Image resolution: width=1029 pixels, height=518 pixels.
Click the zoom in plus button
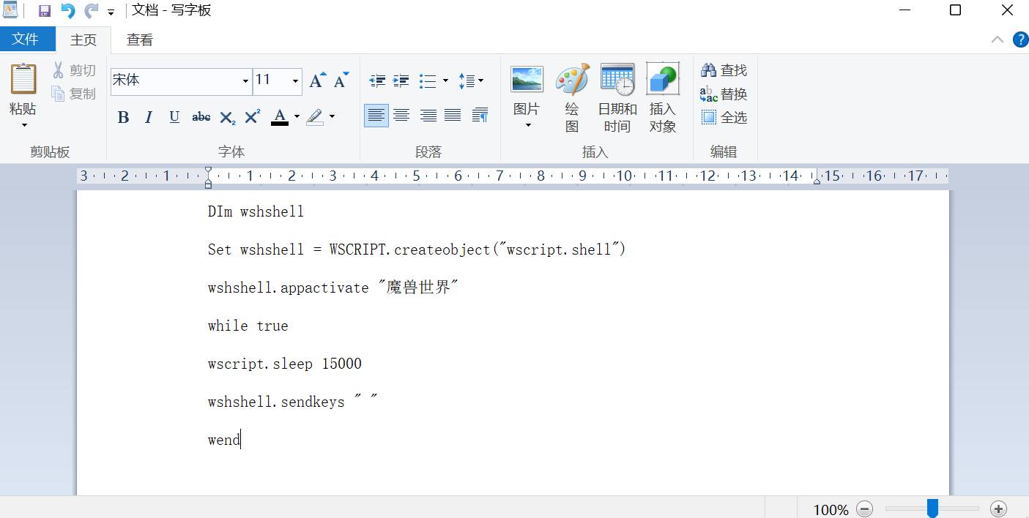[x=998, y=508]
